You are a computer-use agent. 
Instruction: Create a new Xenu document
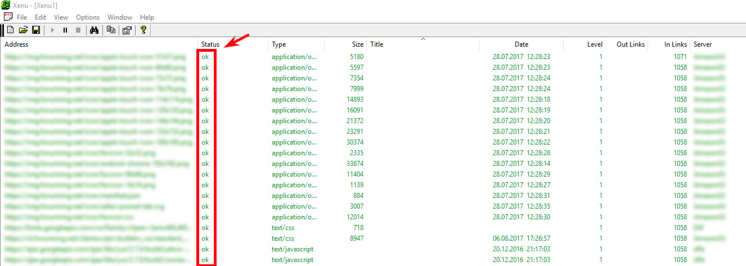pyautogui.click(x=10, y=30)
